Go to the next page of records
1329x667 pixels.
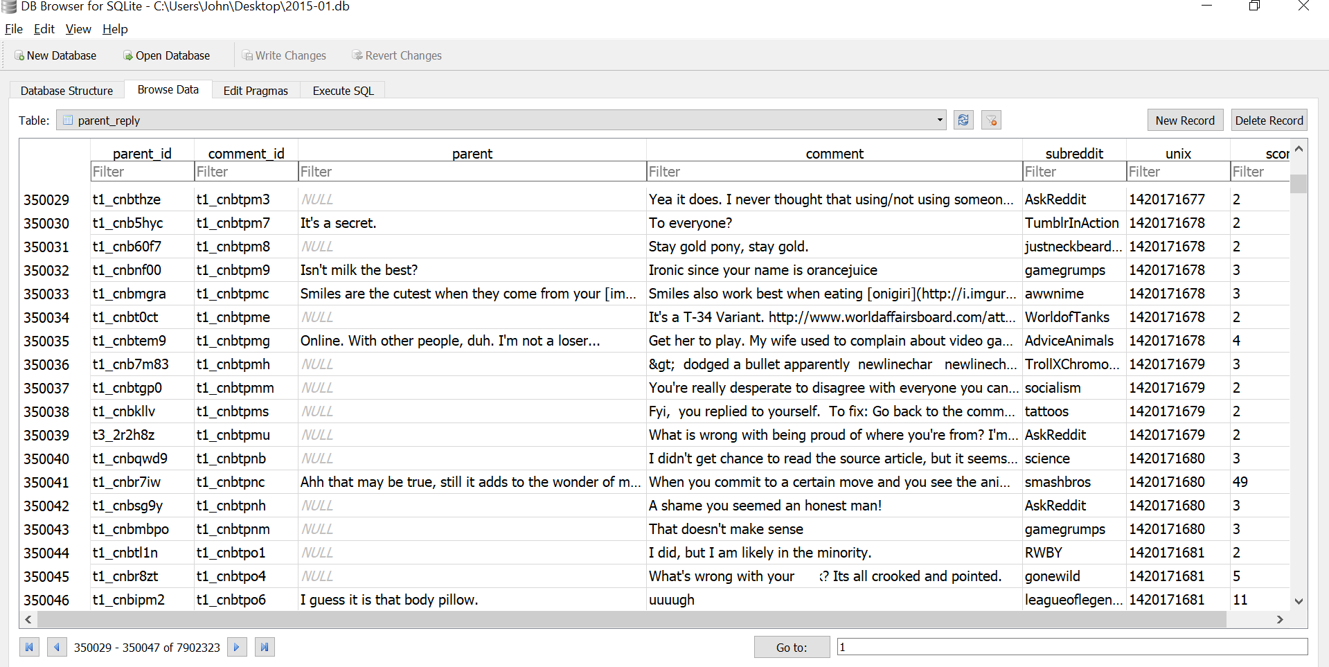coord(237,647)
